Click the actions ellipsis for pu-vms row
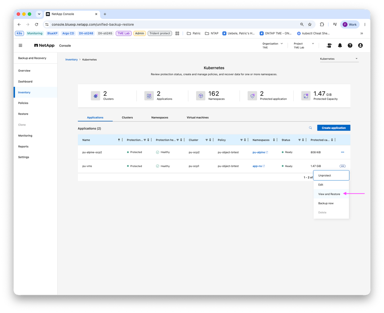Viewport: 384px width, 313px height. pos(342,166)
